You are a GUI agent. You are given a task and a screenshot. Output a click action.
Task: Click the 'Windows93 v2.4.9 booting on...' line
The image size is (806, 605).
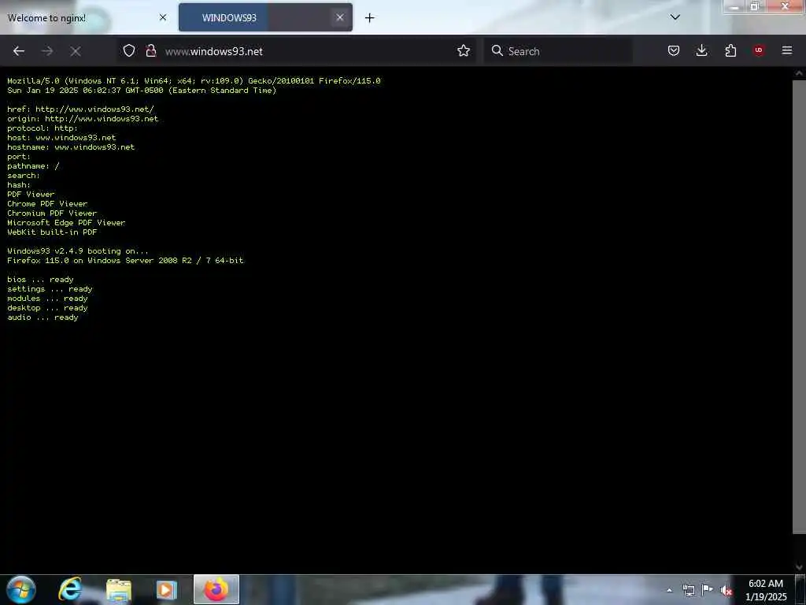(78, 251)
